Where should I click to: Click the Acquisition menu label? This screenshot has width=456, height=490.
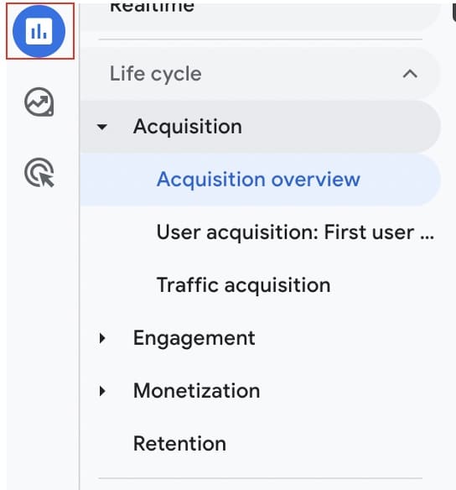(x=188, y=127)
